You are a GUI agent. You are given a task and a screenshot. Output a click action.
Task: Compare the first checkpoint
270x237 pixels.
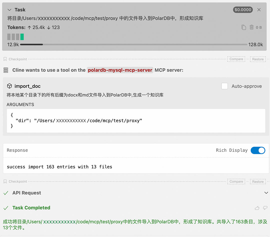click(x=236, y=59)
